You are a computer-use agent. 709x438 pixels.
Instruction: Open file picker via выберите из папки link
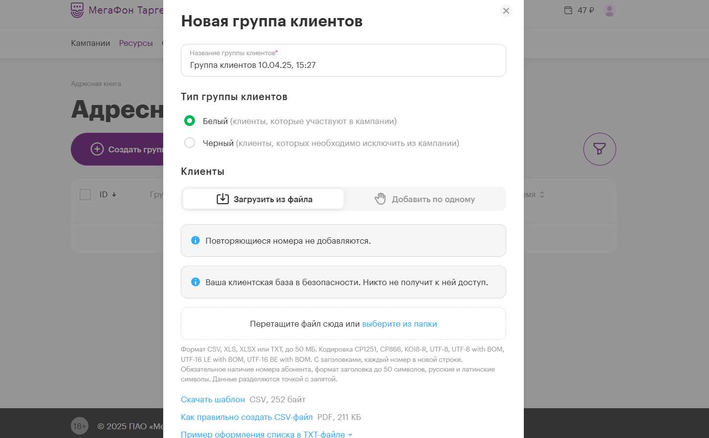click(399, 324)
